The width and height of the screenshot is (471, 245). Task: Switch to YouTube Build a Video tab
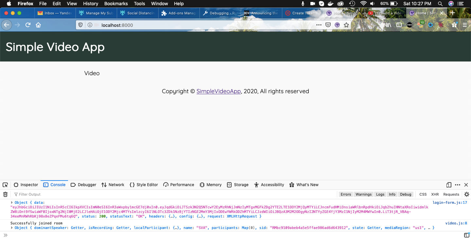385,13
